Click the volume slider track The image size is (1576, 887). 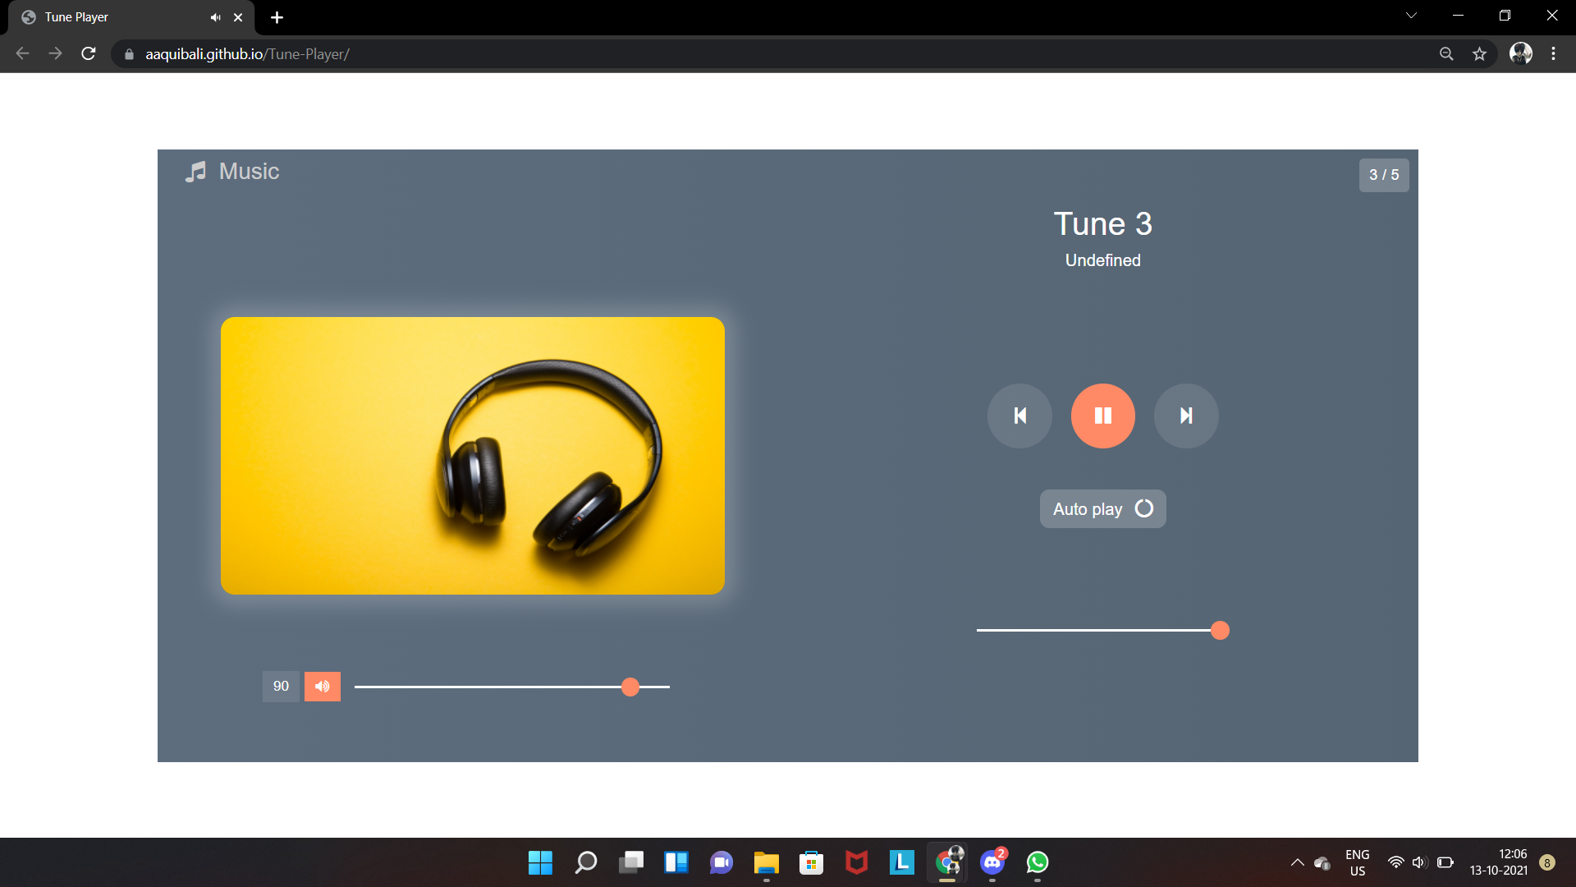click(492, 687)
